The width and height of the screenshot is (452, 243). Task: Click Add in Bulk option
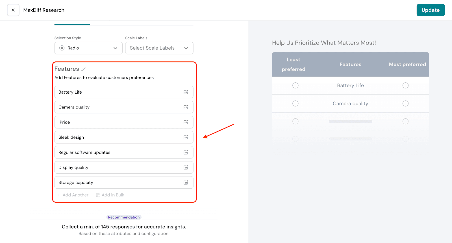coord(110,195)
